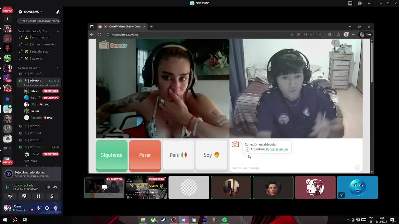Open the información text channel
Viewport: 399px width, 224px height.
coord(39,37)
